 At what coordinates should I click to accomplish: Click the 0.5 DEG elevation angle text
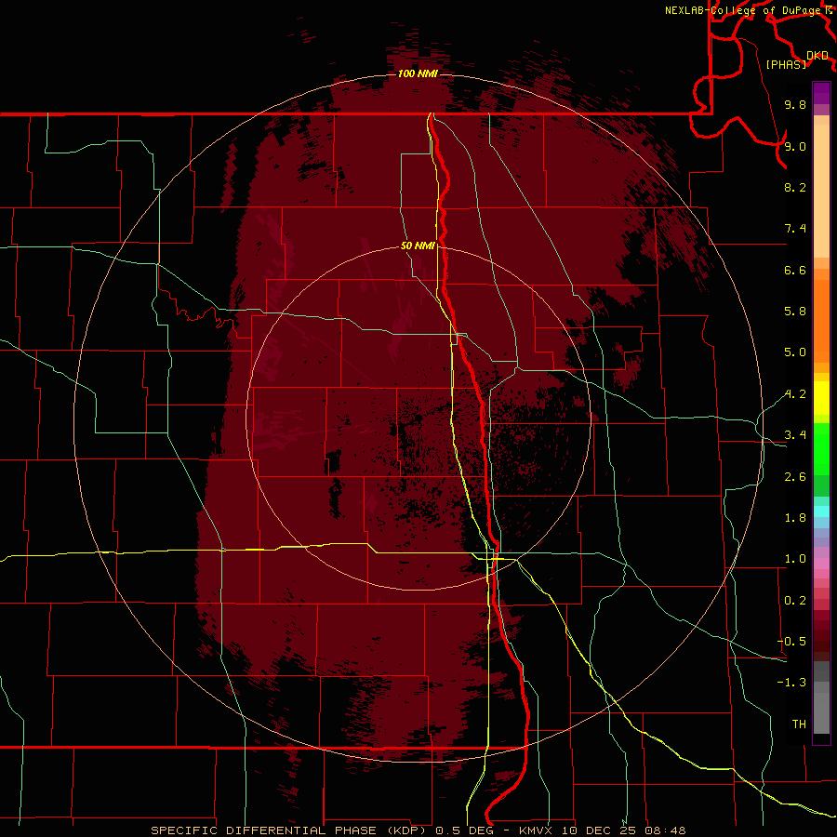(x=466, y=830)
